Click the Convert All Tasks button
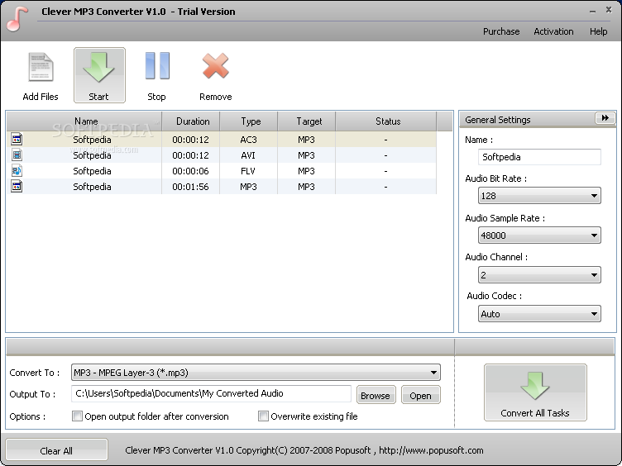622x466 pixels. [535, 392]
